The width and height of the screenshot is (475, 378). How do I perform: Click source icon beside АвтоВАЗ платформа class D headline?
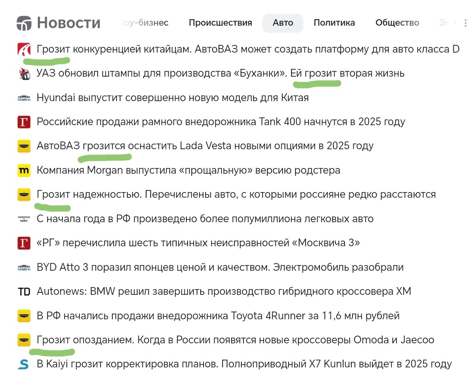click(x=24, y=49)
